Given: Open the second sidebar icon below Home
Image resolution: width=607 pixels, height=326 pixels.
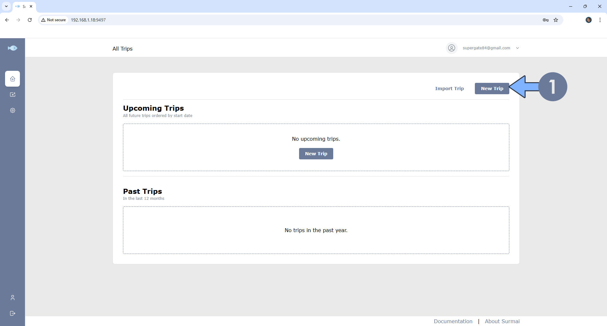Looking at the screenshot, I should point(13,95).
